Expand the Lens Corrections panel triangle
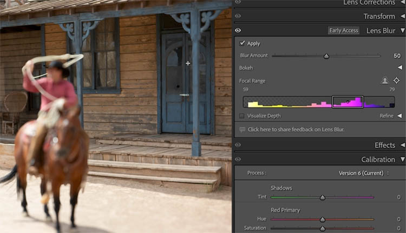406x233 pixels. pos(403,2)
